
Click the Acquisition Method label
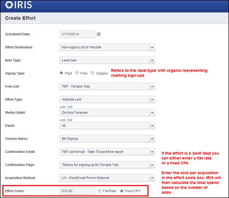(20, 178)
